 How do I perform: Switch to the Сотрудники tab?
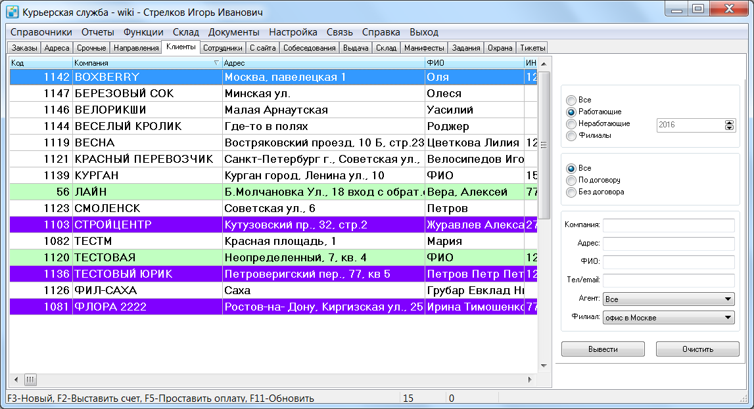coord(223,48)
